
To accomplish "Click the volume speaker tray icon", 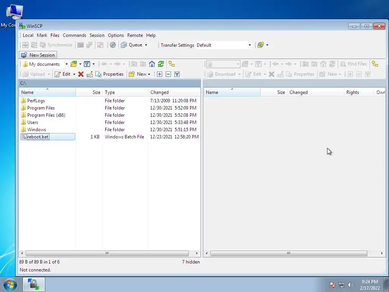I will pos(351,285).
